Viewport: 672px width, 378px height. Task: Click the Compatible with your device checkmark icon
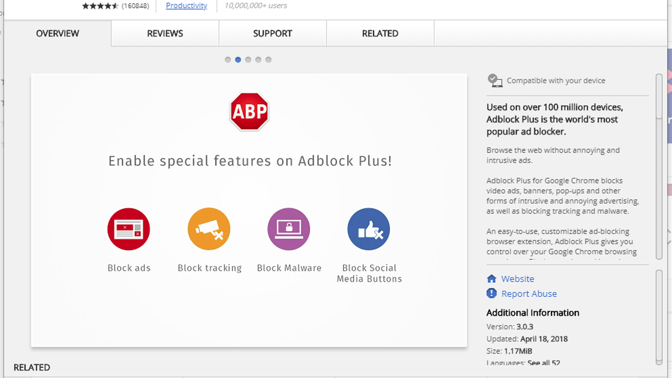point(495,81)
